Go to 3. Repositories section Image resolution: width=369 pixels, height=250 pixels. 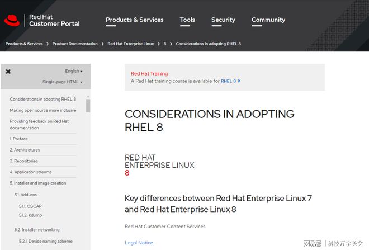point(23,161)
